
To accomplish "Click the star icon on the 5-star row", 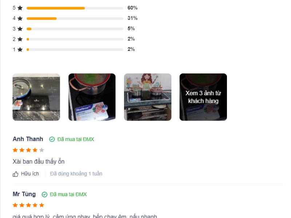I will tap(20, 8).
